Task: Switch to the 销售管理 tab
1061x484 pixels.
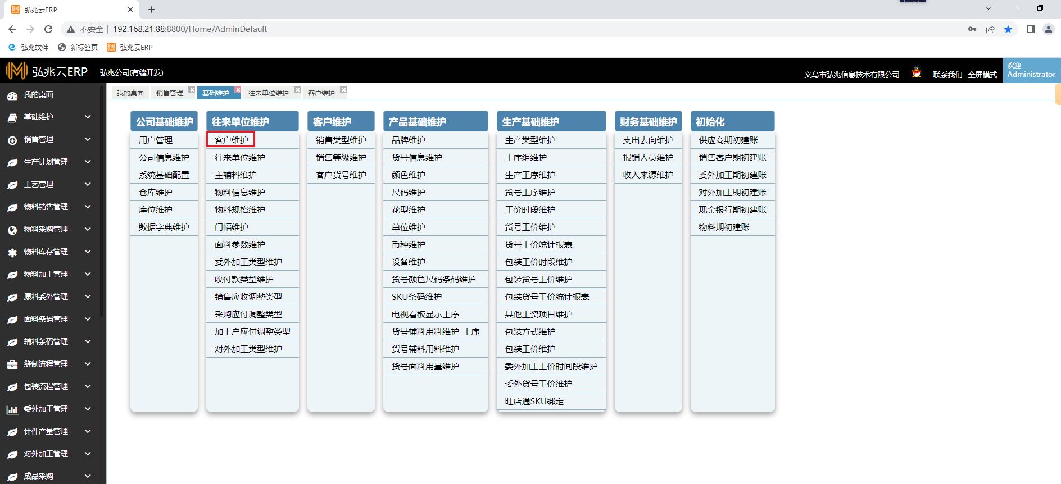Action: pyautogui.click(x=170, y=93)
